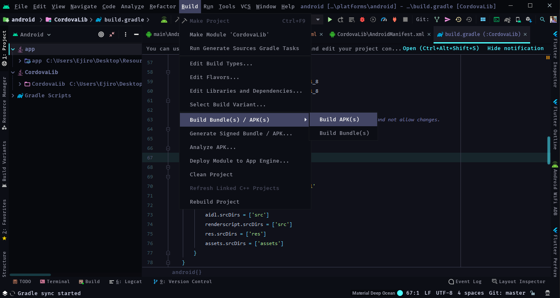Viewport: 560px width, 298px height.
Task: Open the Logcat tool window button
Action: [125, 281]
